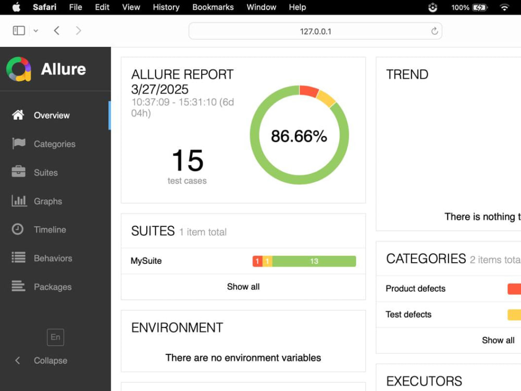Click the Categories flag icon
The image size is (521, 391).
click(x=19, y=144)
